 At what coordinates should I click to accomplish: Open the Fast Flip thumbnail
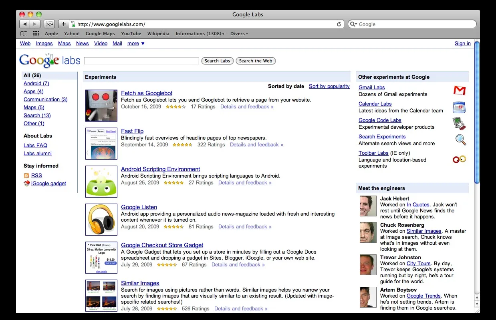tap(101, 144)
